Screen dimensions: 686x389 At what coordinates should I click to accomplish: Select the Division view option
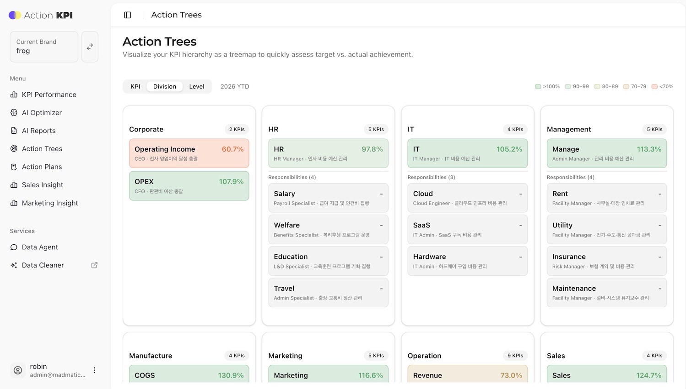(x=164, y=87)
